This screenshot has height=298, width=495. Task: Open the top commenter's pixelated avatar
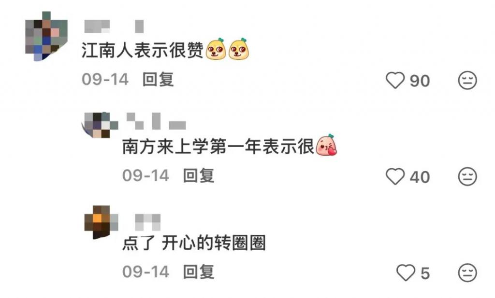click(x=46, y=36)
